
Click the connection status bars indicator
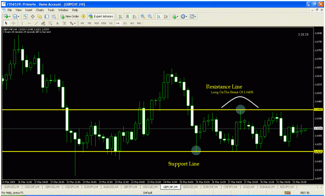288,193
